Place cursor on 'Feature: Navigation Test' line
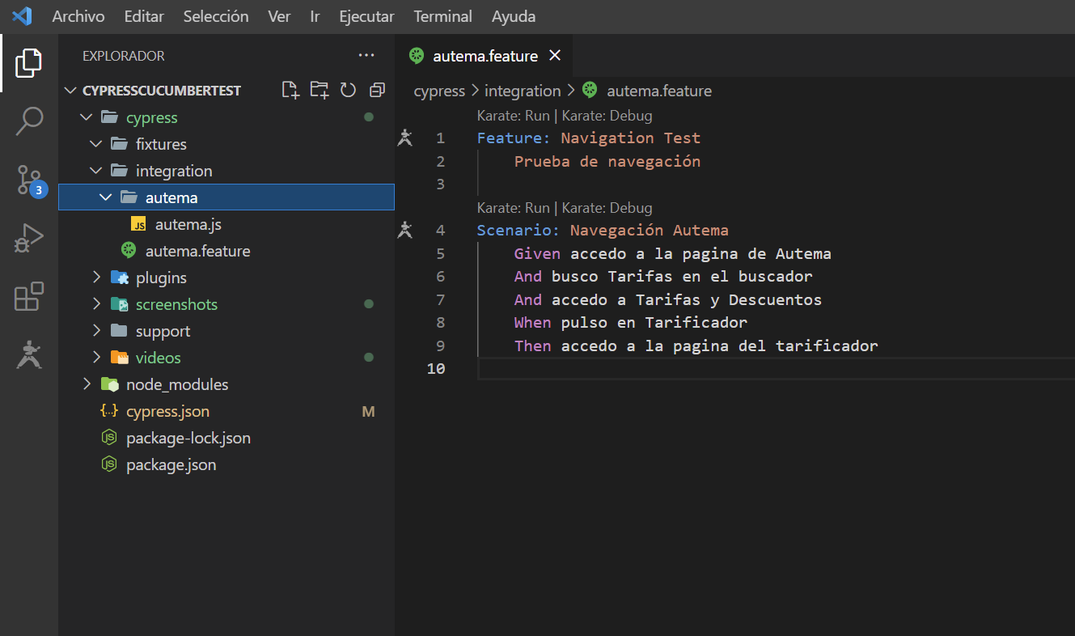 589,138
